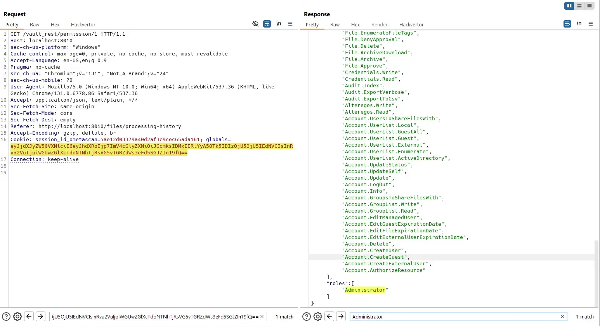Open Request panel hamburger options menu
The width and height of the screenshot is (600, 327).
pos(290,24)
